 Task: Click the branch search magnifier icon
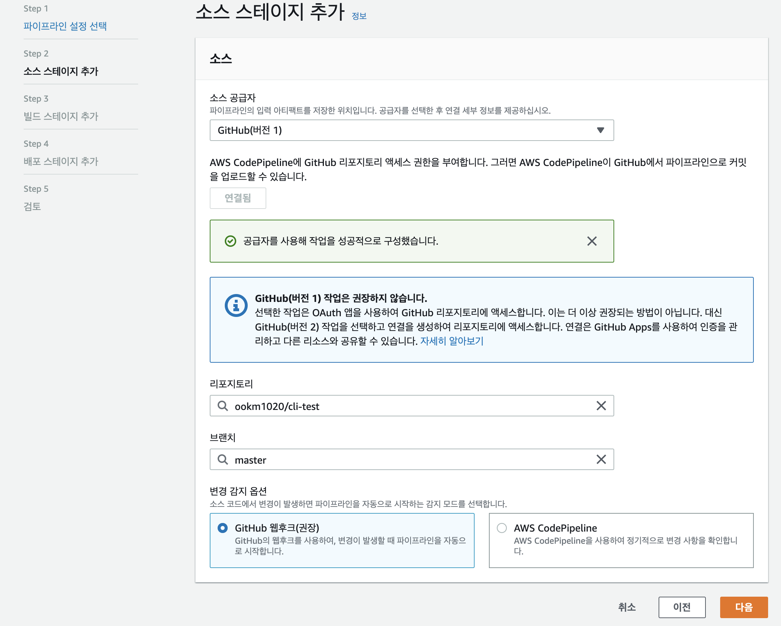coord(222,459)
